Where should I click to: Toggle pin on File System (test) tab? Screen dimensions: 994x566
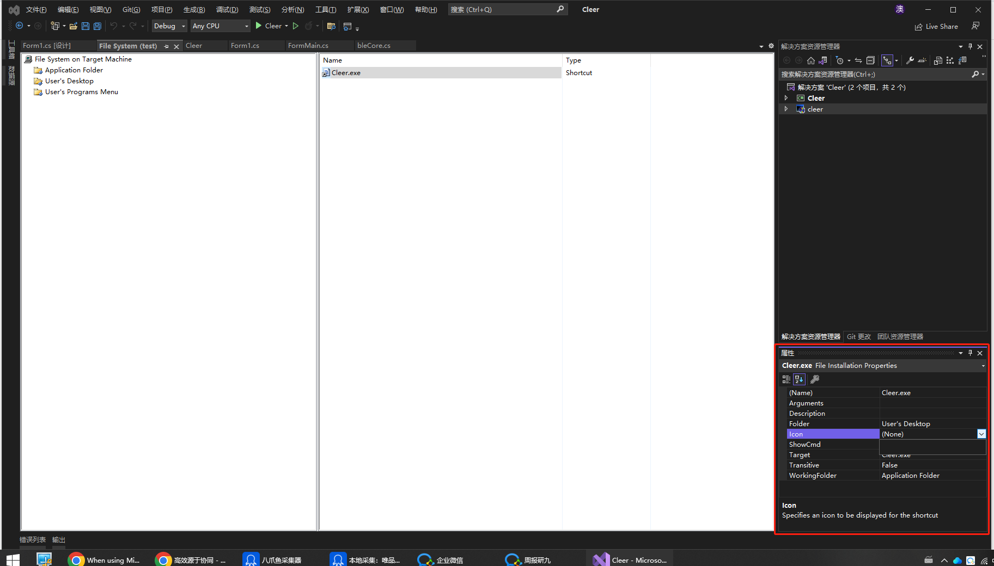coord(166,46)
